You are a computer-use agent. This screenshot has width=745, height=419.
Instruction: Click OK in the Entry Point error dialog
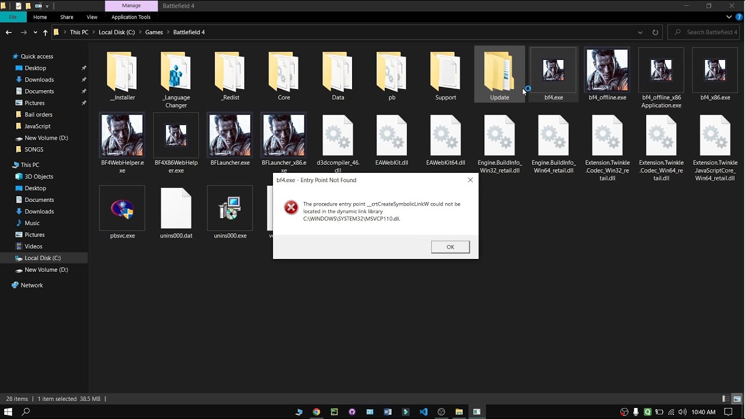pos(450,247)
